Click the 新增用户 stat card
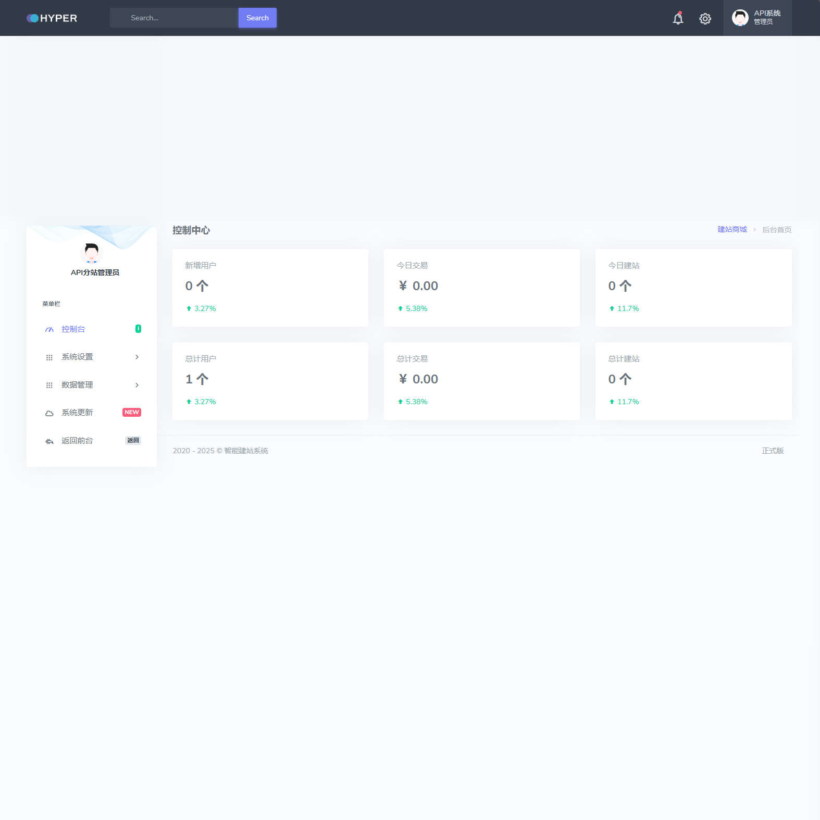The image size is (820, 820). pyautogui.click(x=270, y=288)
